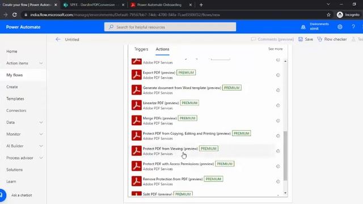Open info for Protect PDF from Viewing
The image size is (363, 204).
(x=278, y=151)
